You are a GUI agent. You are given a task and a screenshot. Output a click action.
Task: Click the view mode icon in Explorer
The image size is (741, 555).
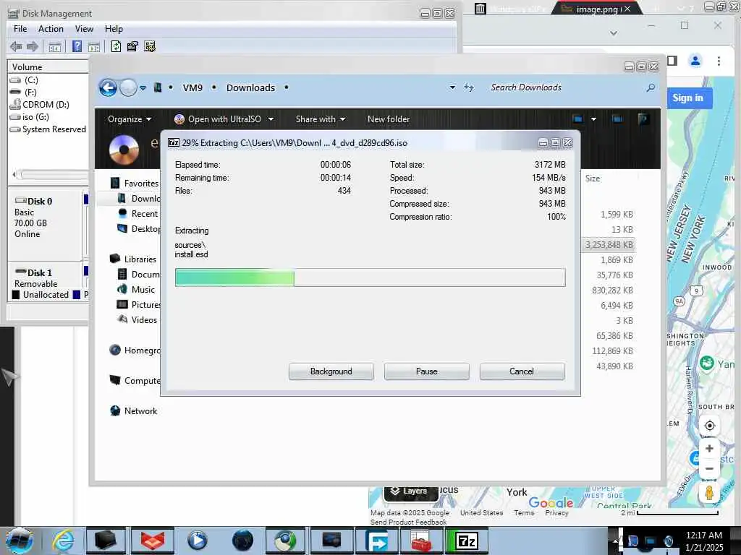(x=577, y=119)
